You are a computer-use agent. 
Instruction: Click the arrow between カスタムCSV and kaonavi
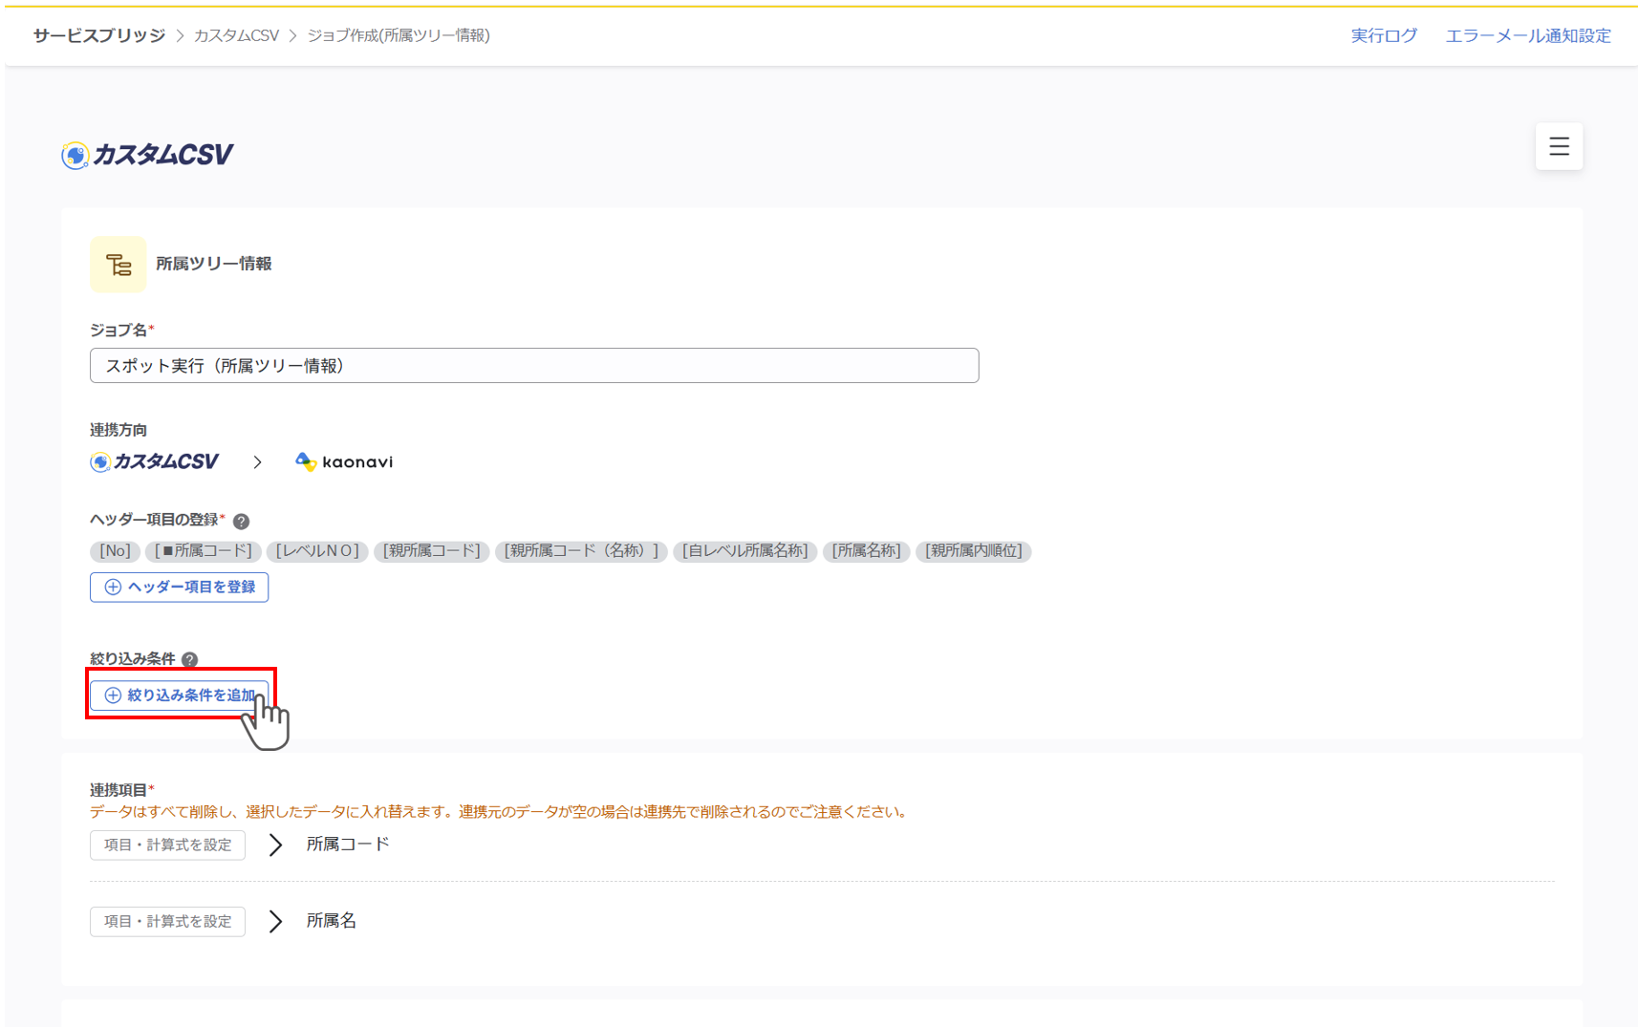257,461
